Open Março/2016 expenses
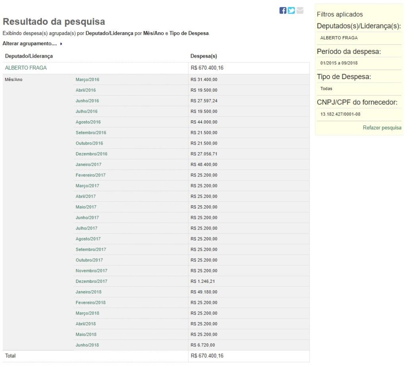Screen dimensions: 407x367 87,79
